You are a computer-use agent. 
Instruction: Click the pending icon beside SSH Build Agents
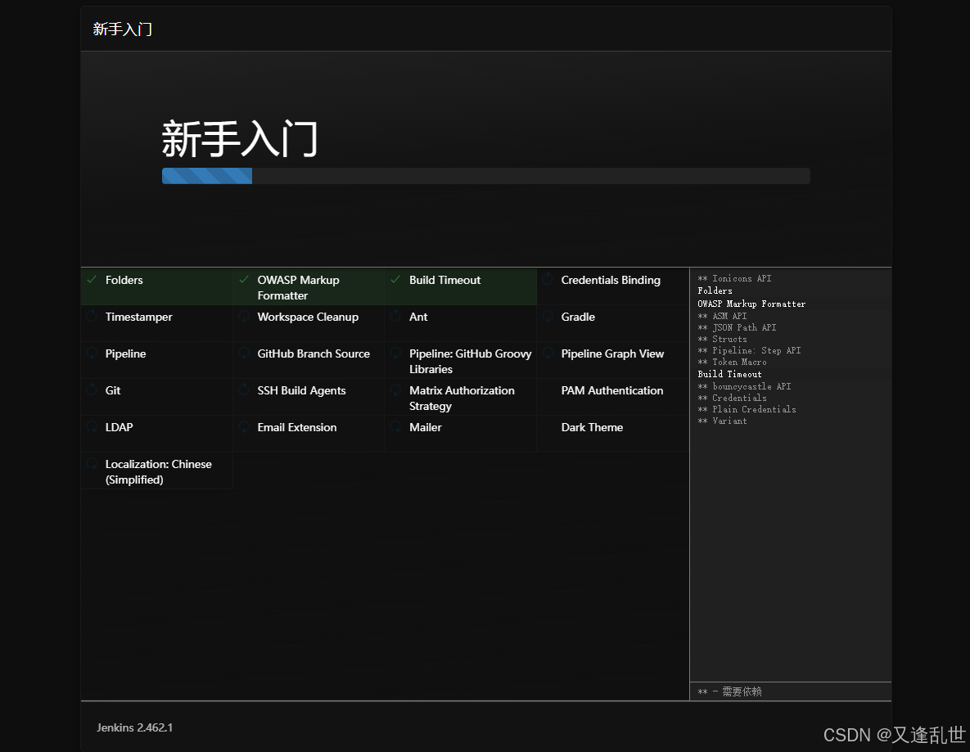point(244,390)
